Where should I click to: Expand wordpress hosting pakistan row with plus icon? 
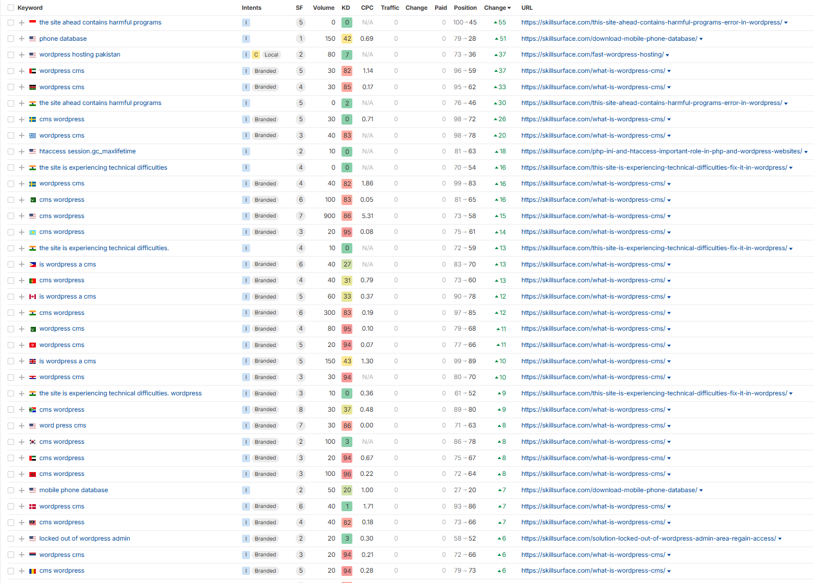(x=22, y=55)
